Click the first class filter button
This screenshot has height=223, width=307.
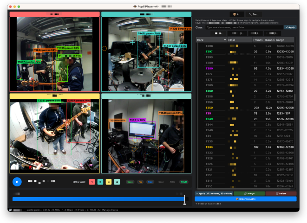point(218,33)
